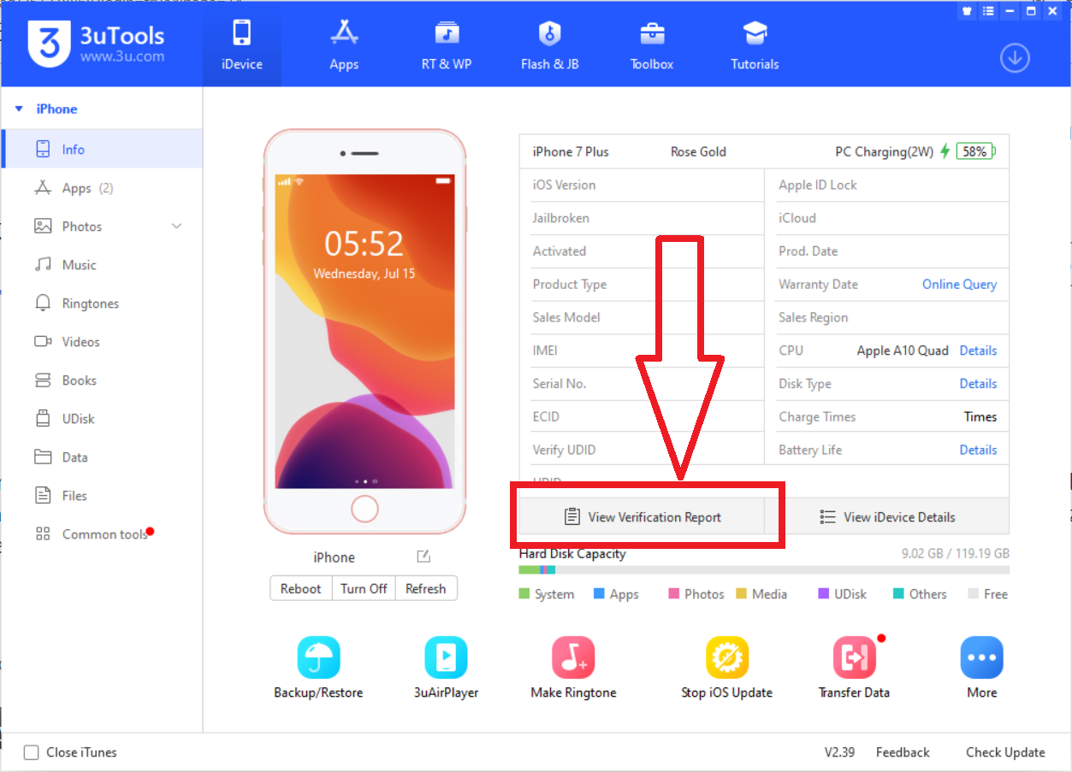Open the title bar list menu icon
Screen dimensions: 1072x772
pyautogui.click(x=990, y=11)
